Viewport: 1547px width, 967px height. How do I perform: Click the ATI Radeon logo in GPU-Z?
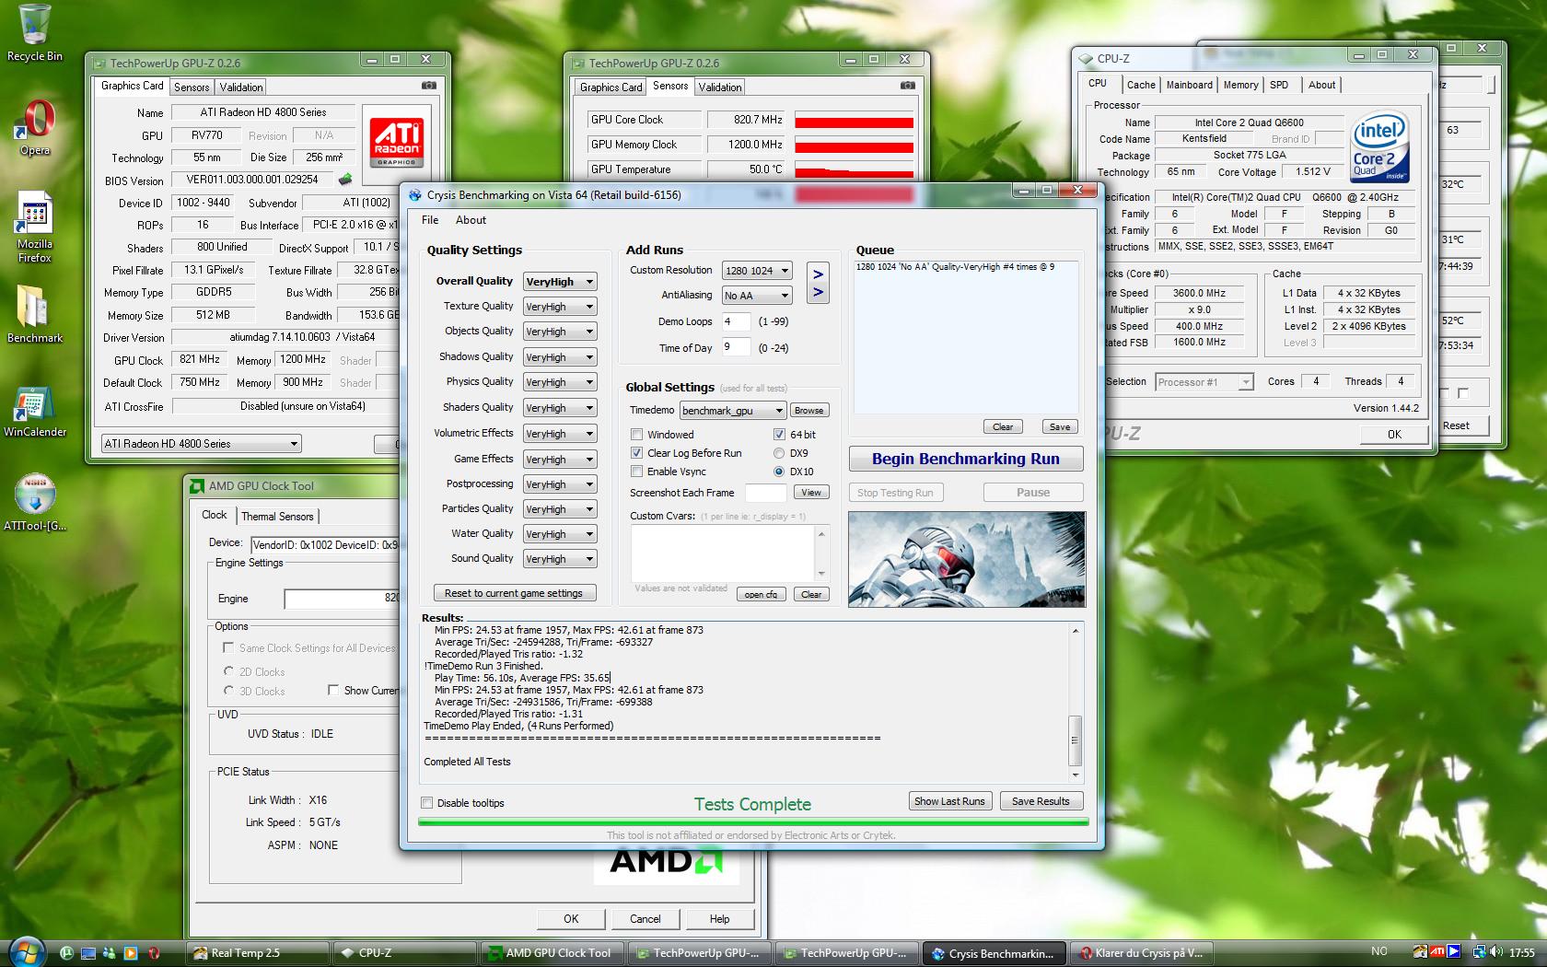395,141
